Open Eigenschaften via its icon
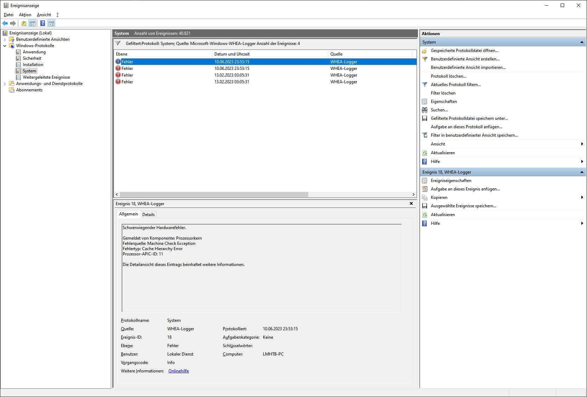This screenshot has width=587, height=397. pos(425,102)
